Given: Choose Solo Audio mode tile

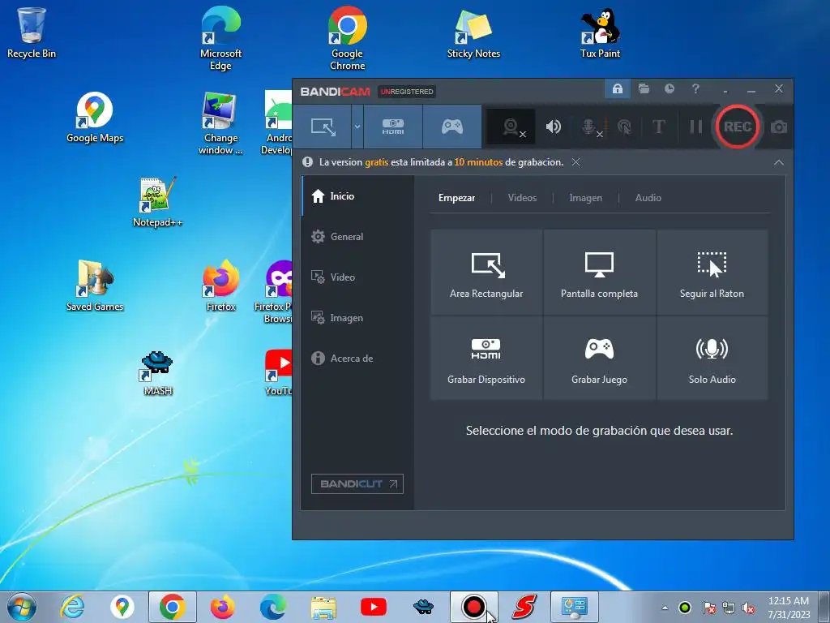Looking at the screenshot, I should pos(712,358).
